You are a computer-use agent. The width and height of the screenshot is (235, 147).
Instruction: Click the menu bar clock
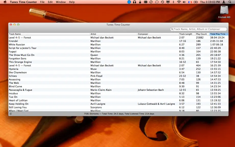[x=210, y=2]
